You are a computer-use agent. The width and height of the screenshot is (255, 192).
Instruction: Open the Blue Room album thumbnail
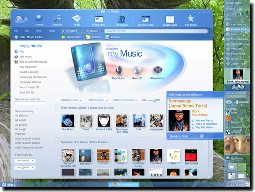(x=68, y=121)
